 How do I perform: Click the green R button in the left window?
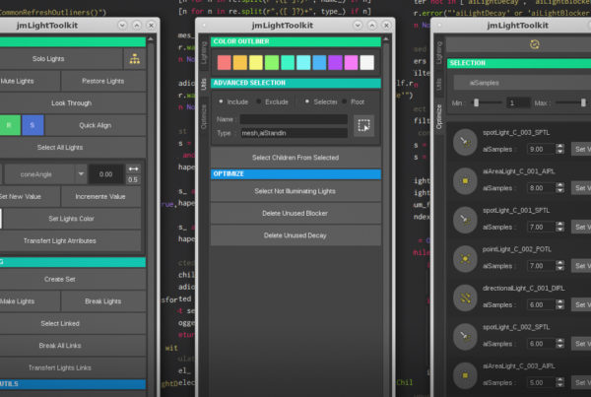10,125
